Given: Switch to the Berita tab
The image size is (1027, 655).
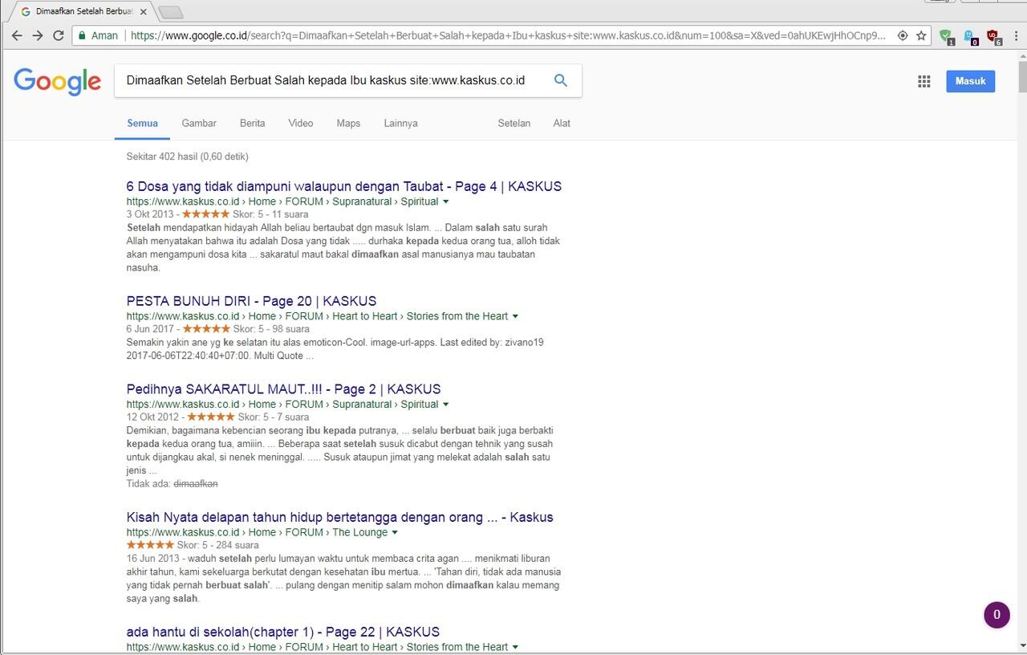Looking at the screenshot, I should (x=252, y=123).
